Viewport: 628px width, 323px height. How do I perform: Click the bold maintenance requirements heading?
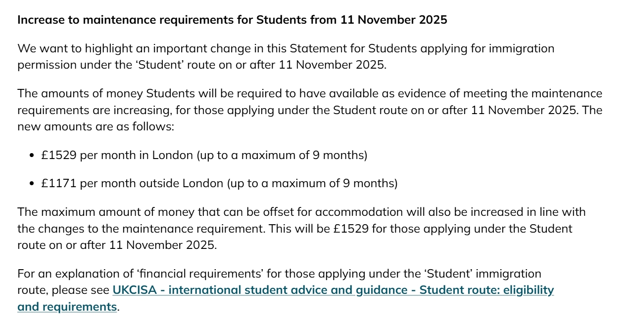232,20
